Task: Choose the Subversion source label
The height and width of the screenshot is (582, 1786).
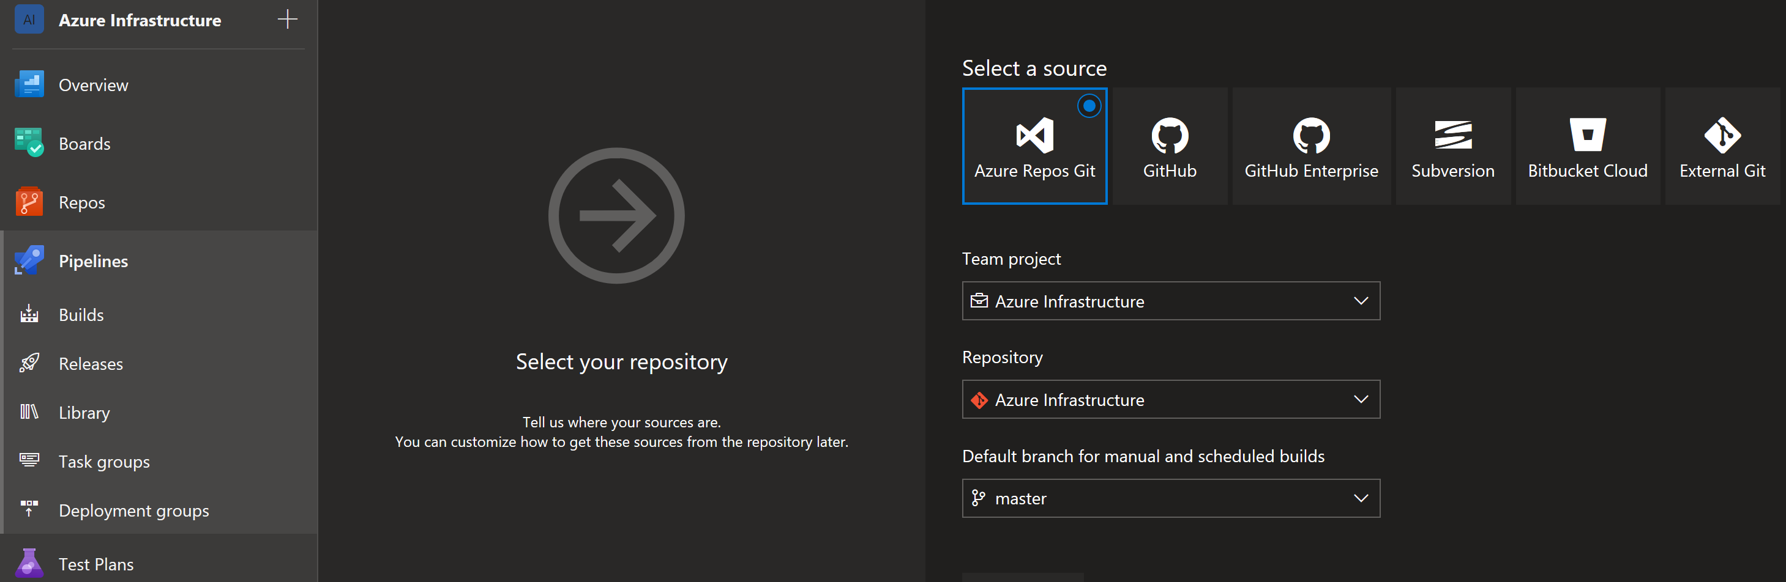Action: pyautogui.click(x=1452, y=171)
